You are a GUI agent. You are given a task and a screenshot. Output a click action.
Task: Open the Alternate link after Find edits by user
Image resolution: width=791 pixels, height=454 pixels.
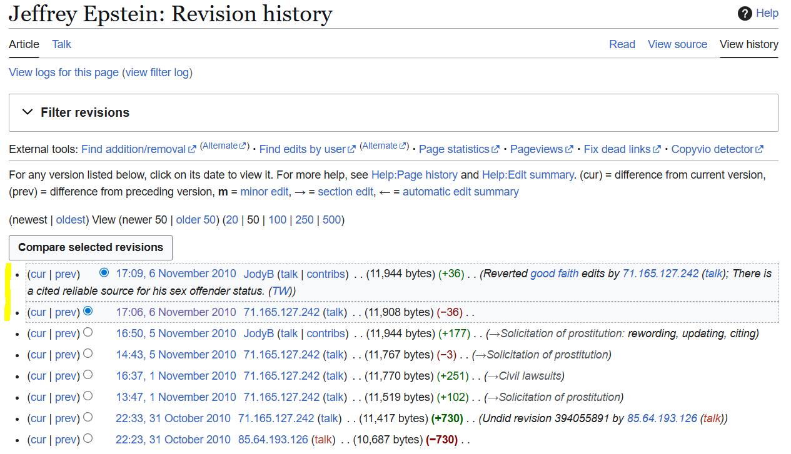tap(383, 146)
